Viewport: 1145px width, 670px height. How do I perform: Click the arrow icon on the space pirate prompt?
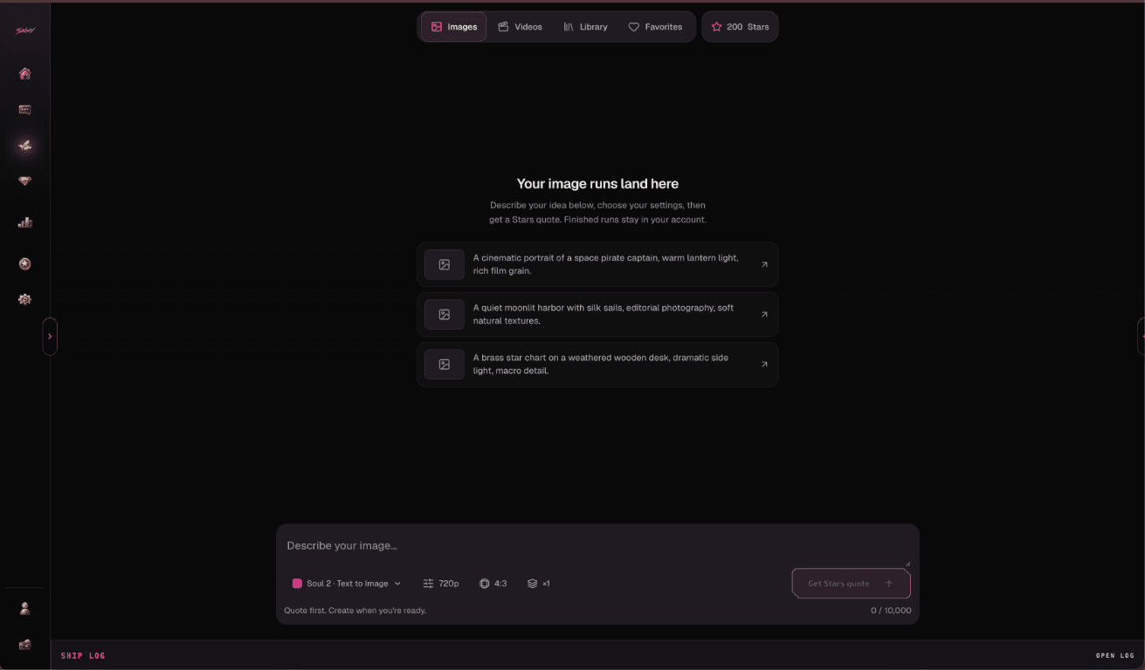point(764,264)
